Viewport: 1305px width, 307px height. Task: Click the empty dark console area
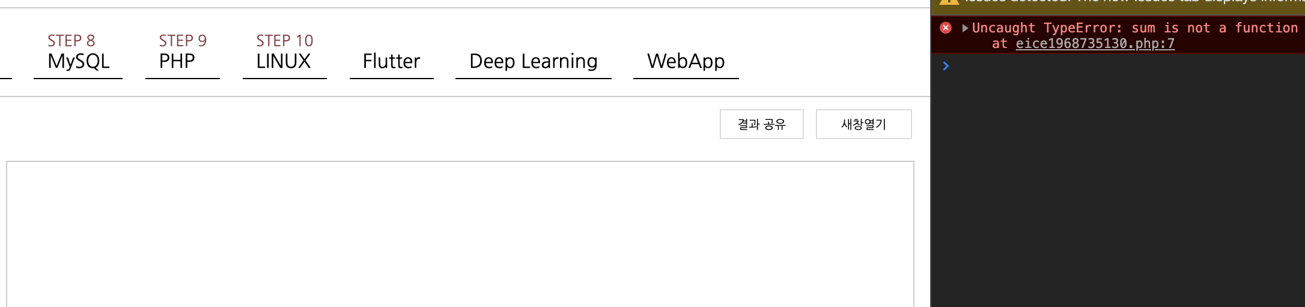point(1118,192)
